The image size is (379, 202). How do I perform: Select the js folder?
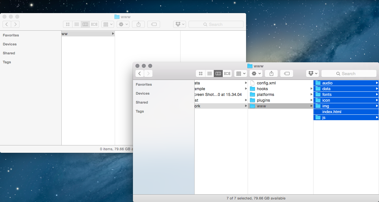(346, 117)
